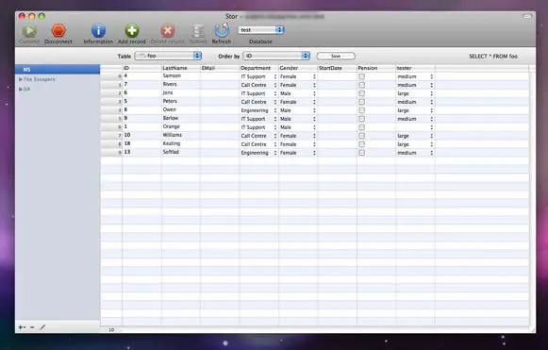Click the minus button below sidebar
The width and height of the screenshot is (548, 350).
tap(32, 327)
